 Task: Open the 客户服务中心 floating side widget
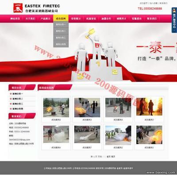point(174,20)
